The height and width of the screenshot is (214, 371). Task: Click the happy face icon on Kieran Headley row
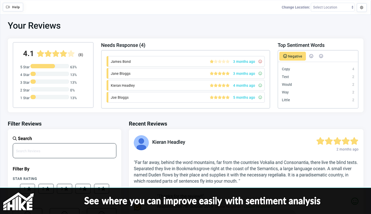[x=260, y=86]
